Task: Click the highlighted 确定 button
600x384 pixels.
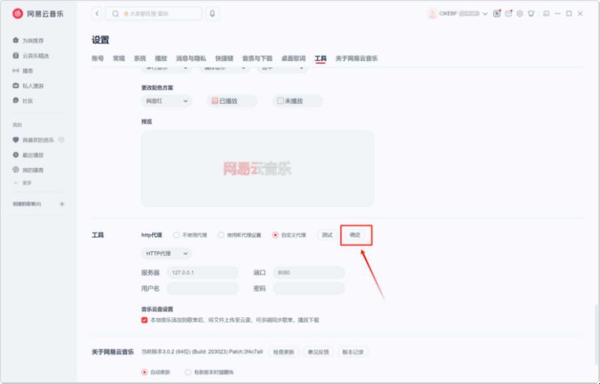Action: click(x=355, y=235)
